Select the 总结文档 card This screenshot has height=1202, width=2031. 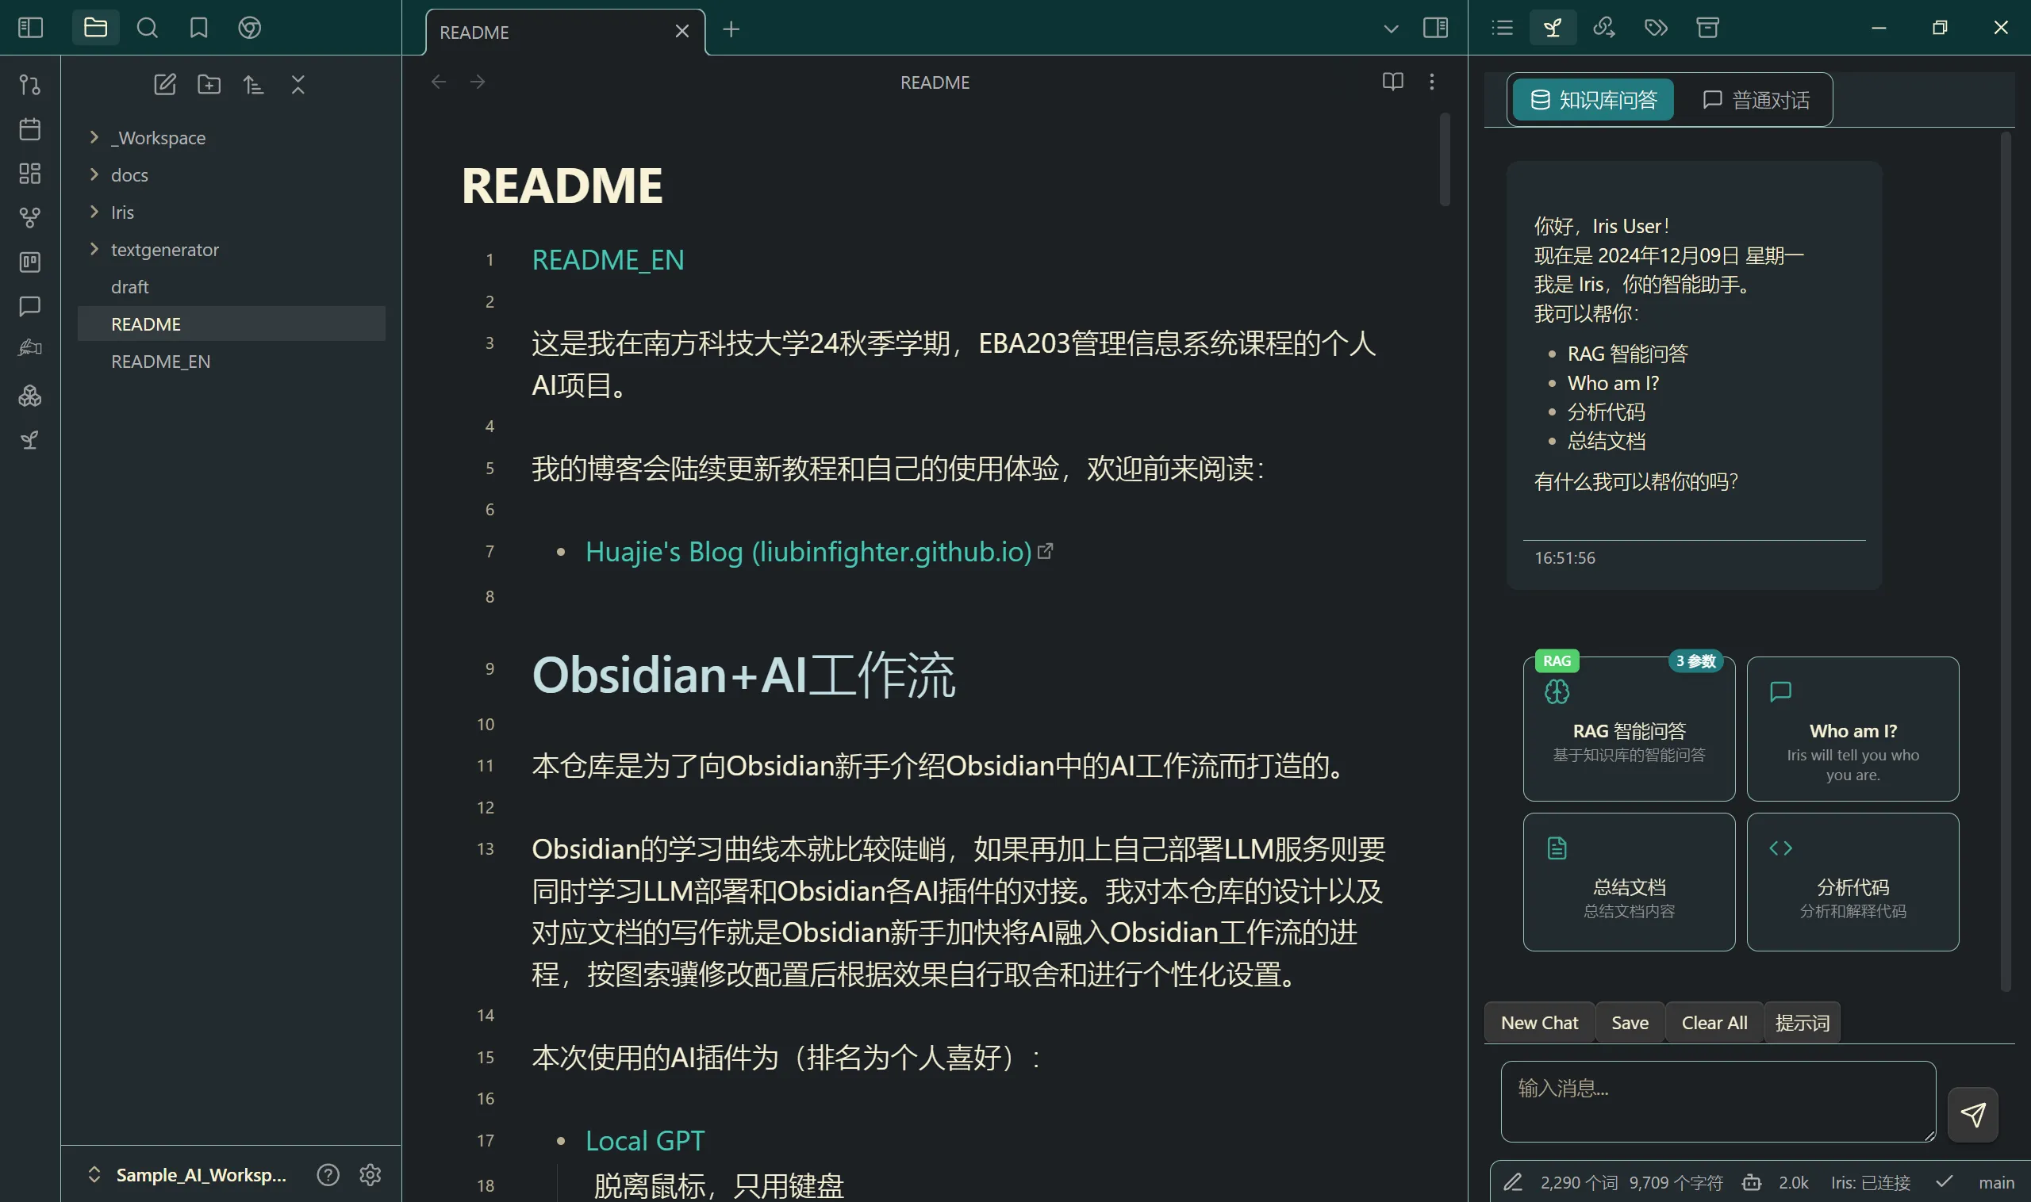[x=1629, y=882]
